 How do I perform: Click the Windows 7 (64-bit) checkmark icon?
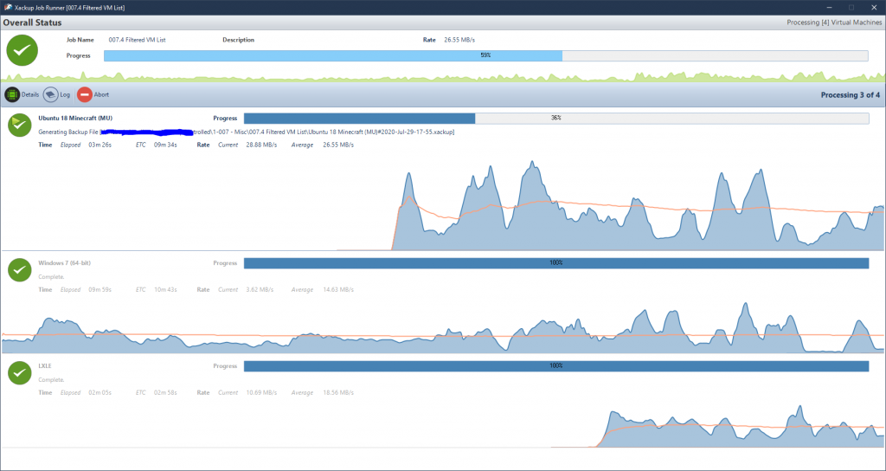pyautogui.click(x=19, y=270)
